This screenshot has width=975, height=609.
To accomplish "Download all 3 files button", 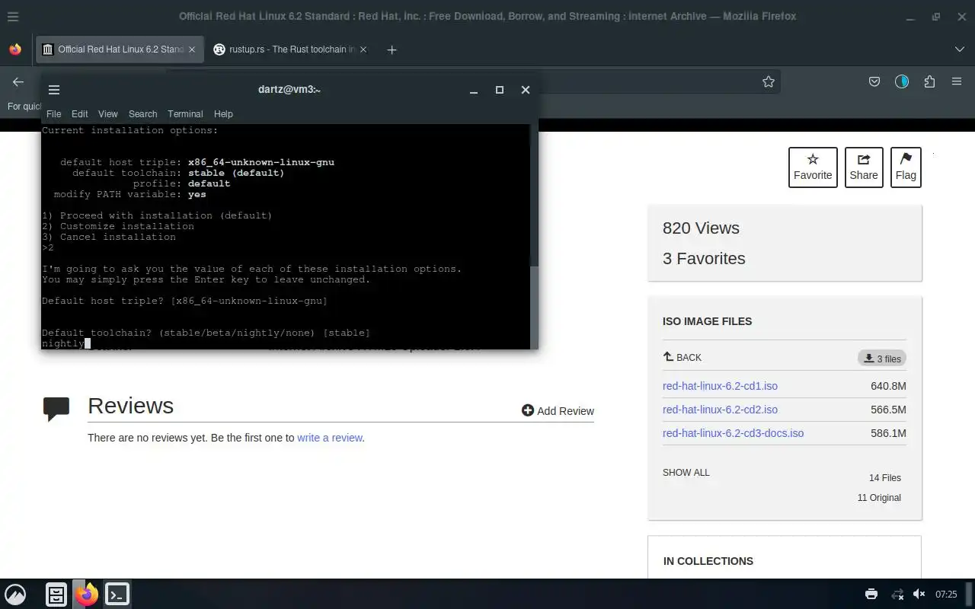I will (881, 359).
